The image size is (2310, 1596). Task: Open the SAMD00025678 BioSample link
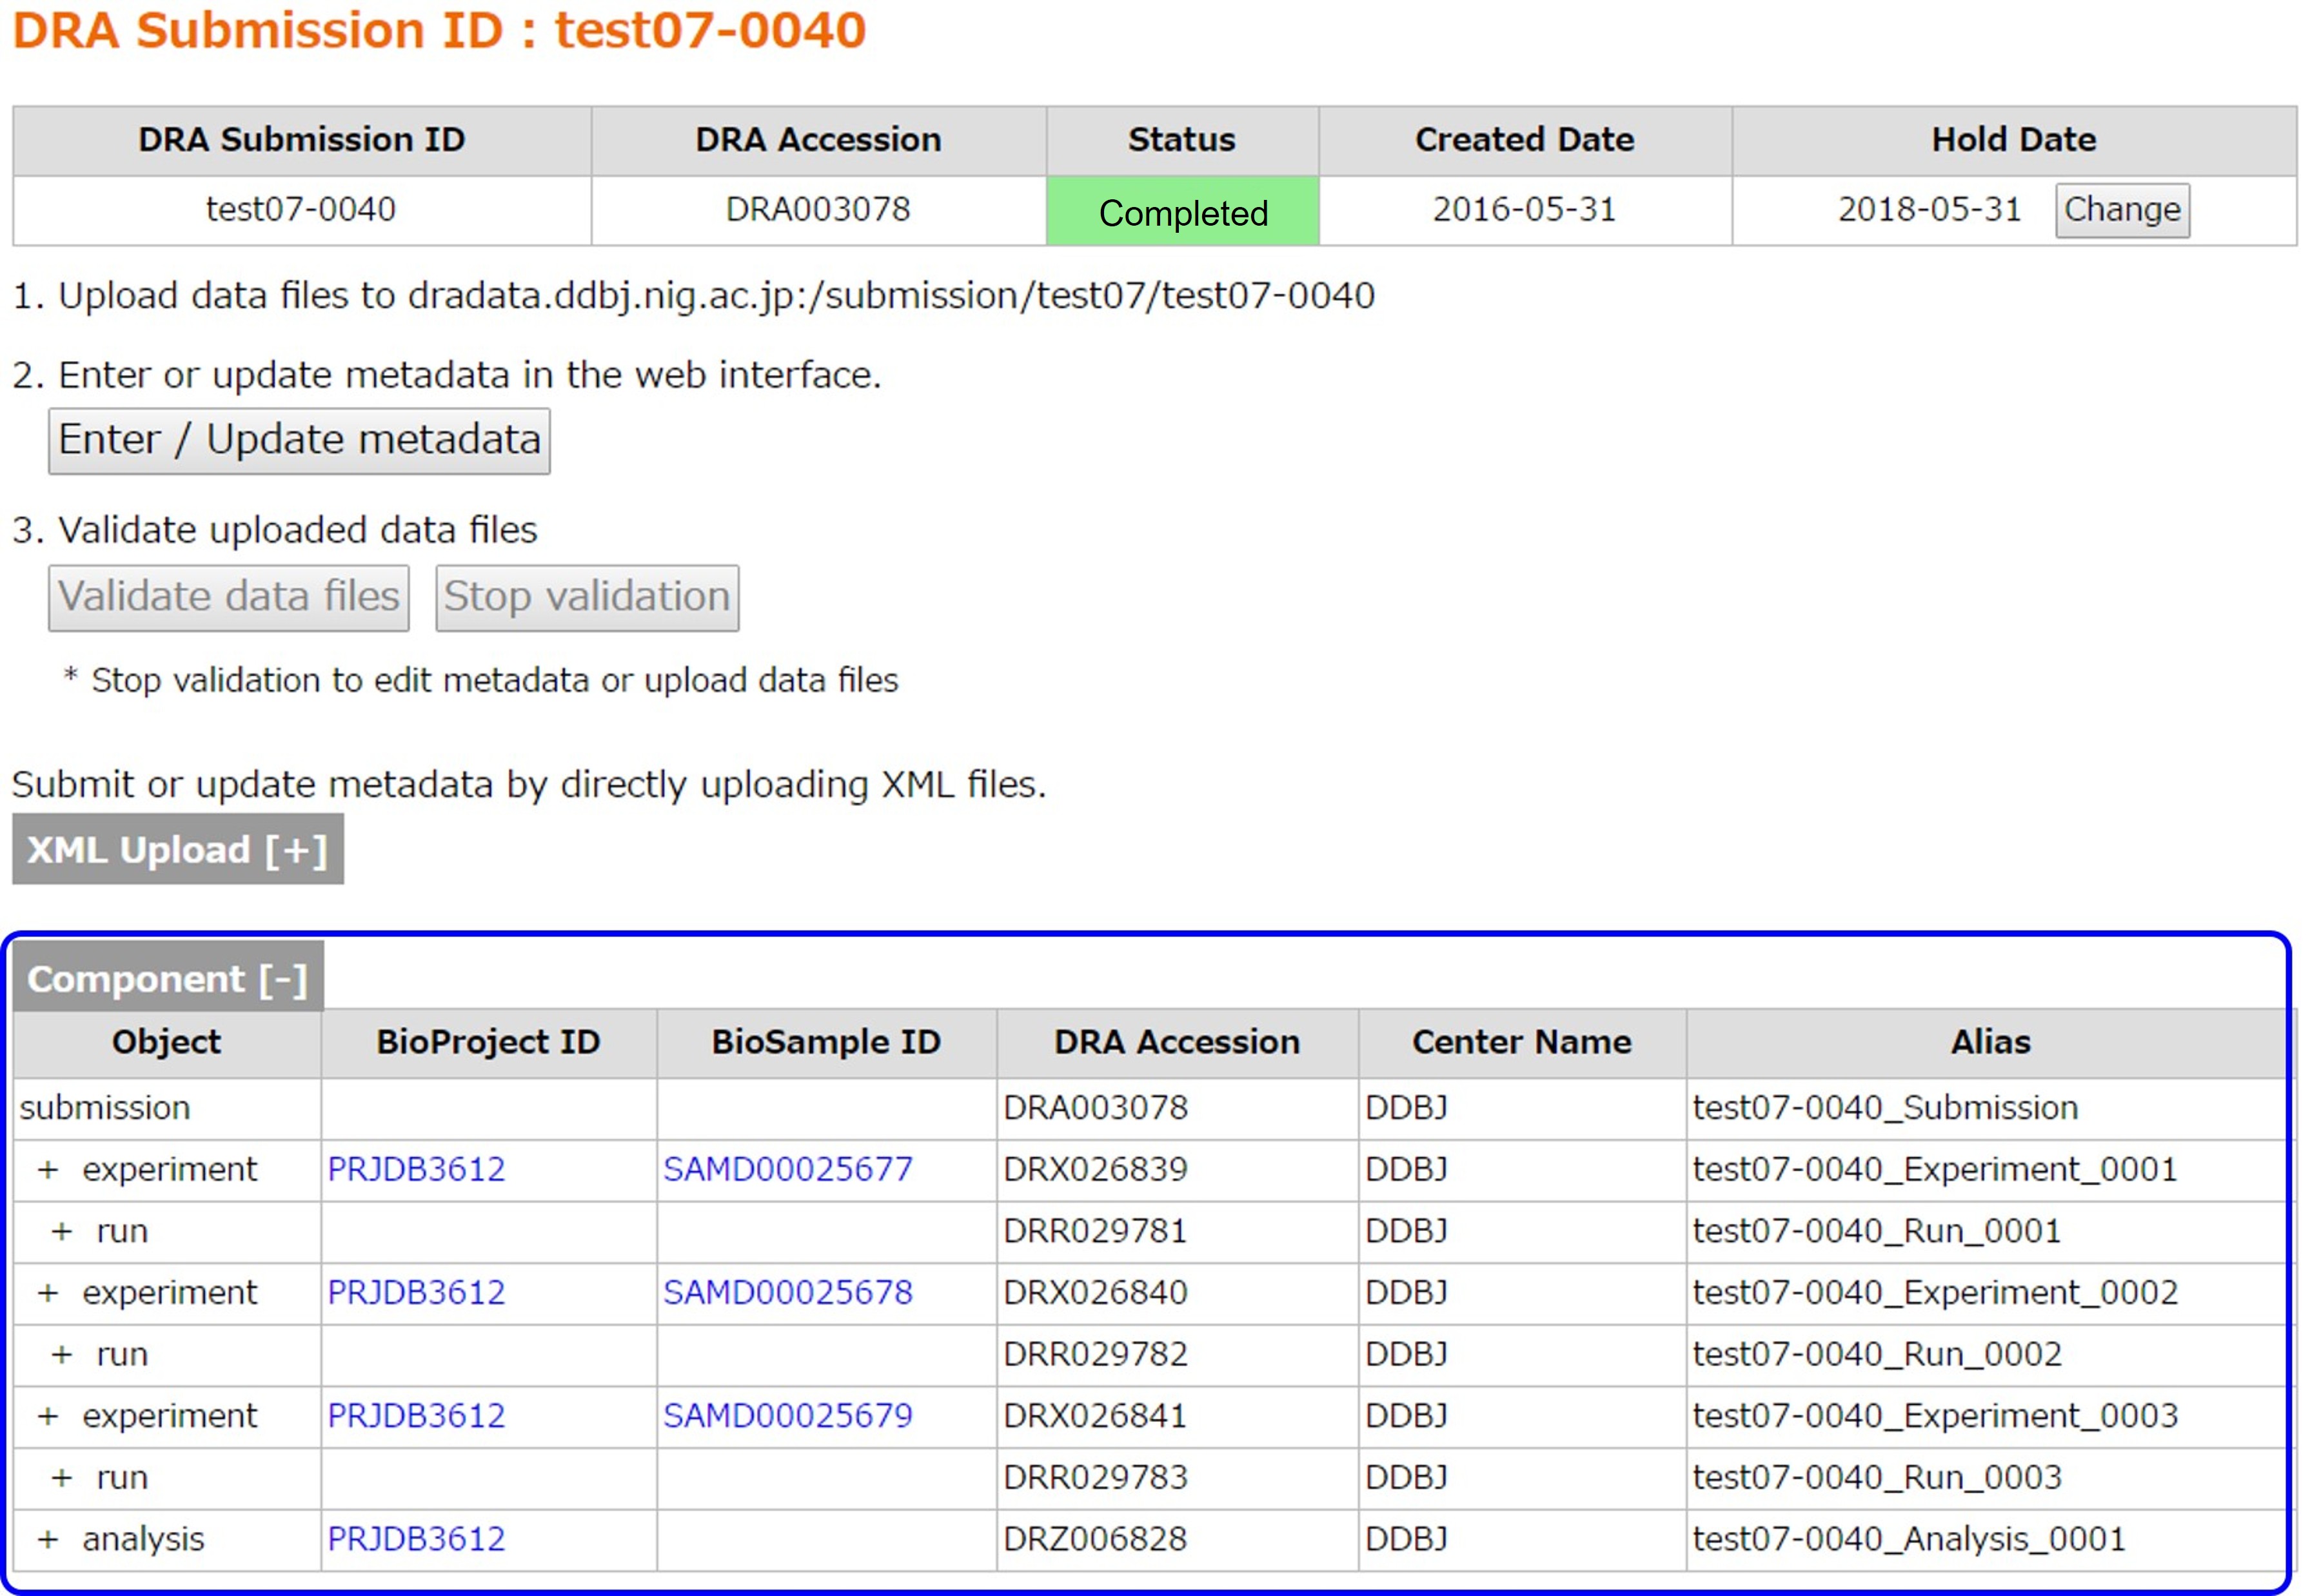click(787, 1293)
